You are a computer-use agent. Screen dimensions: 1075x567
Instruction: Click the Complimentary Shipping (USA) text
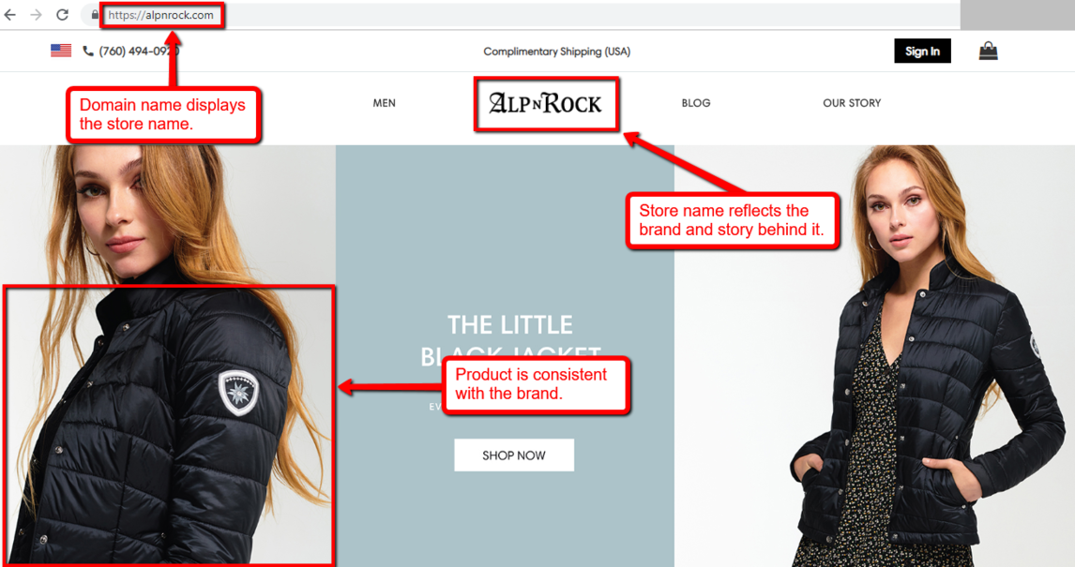(556, 52)
